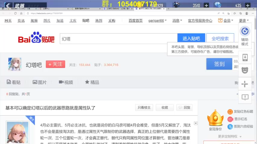Go to the browser home page
This screenshot has height=144, width=257.
(21, 13)
